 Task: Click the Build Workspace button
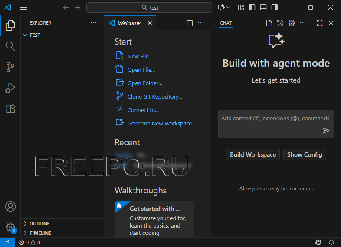click(253, 154)
